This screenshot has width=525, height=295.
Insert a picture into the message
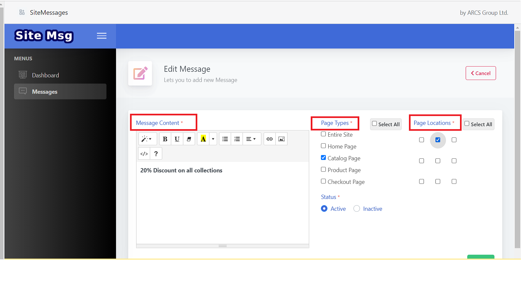(282, 139)
